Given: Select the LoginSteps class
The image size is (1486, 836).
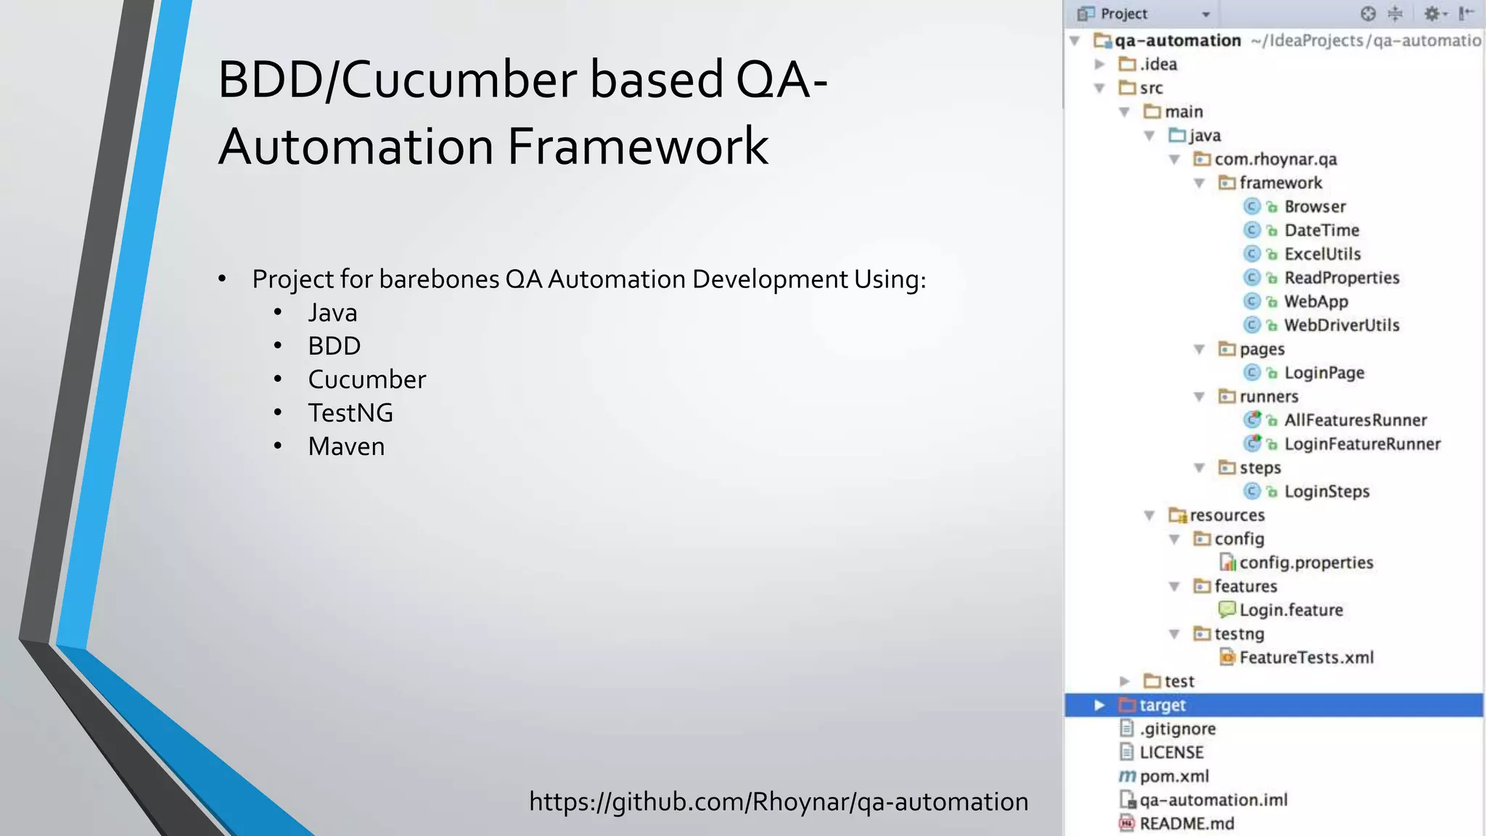Looking at the screenshot, I should pyautogui.click(x=1326, y=492).
